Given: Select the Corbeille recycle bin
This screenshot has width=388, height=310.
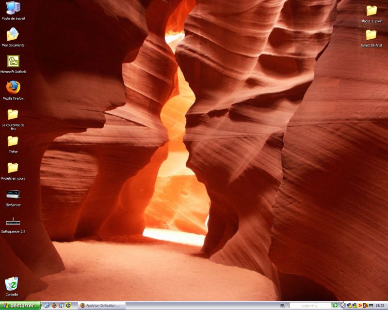Looking at the screenshot, I should tap(12, 284).
